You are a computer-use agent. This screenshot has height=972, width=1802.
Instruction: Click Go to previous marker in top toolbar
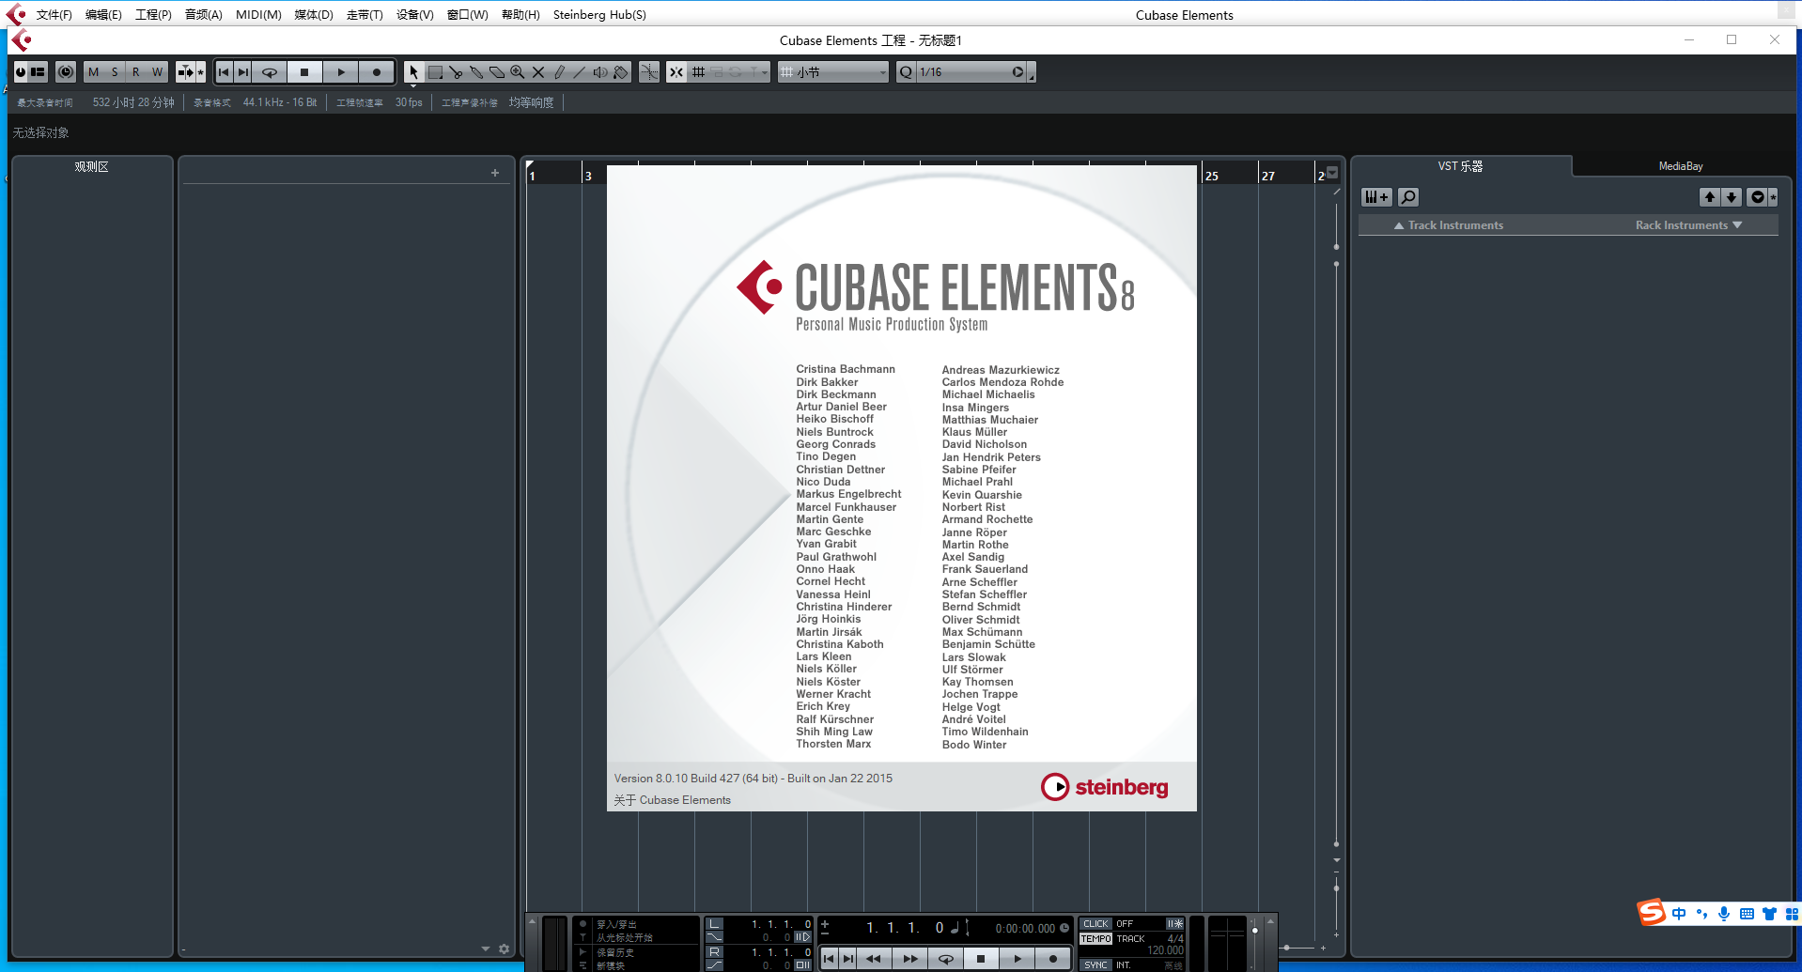point(224,72)
